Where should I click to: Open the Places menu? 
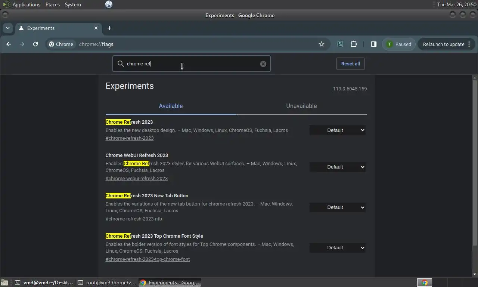point(52,4)
